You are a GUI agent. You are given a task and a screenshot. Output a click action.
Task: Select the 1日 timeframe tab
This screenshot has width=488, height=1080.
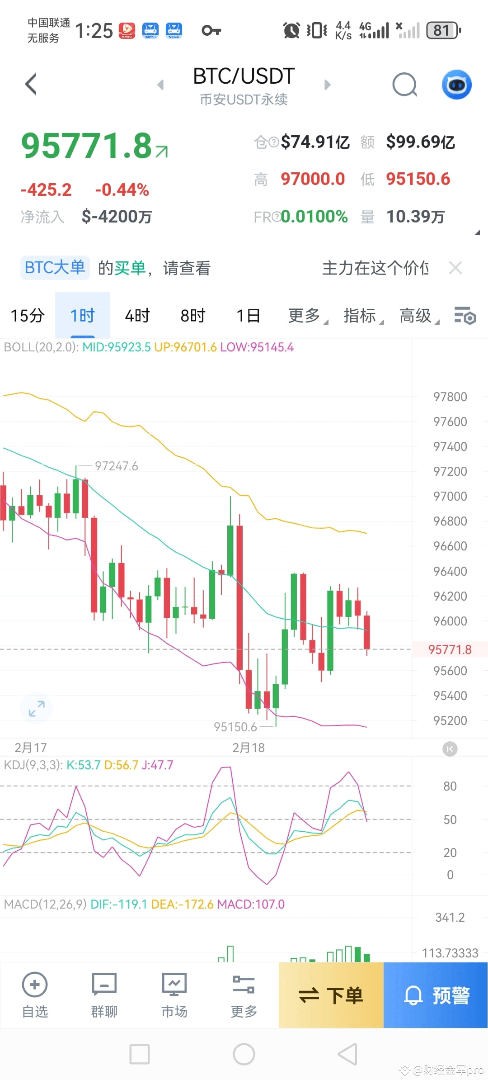pyautogui.click(x=248, y=316)
